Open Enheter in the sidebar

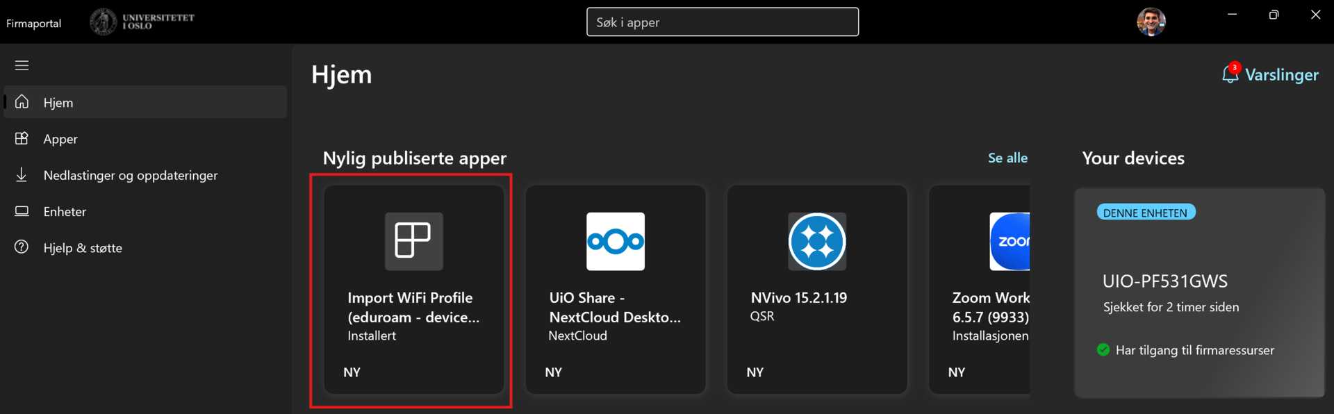[x=145, y=211]
